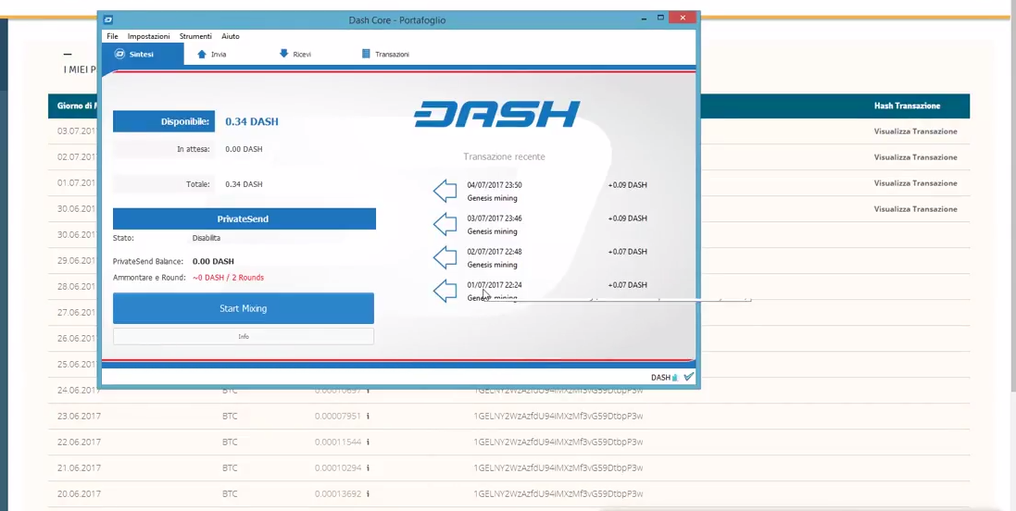Click the PrivateSend Info button
The height and width of the screenshot is (511, 1016).
244,337
